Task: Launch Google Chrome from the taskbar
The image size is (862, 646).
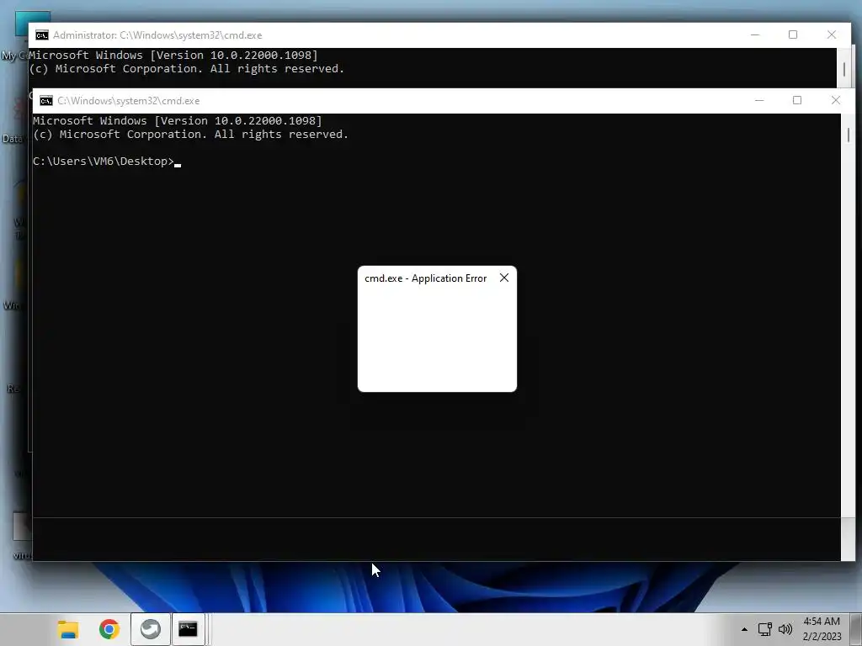Action: pos(109,629)
